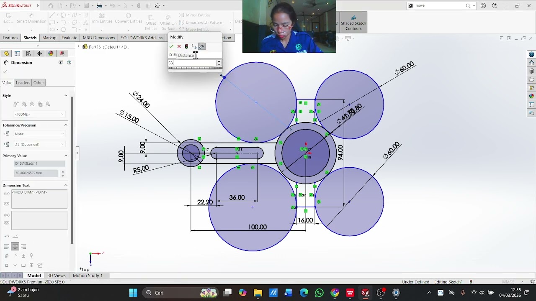Click the Shaded Sketch Contours button
Viewport: 536px width, 301px height.
pyautogui.click(x=353, y=23)
